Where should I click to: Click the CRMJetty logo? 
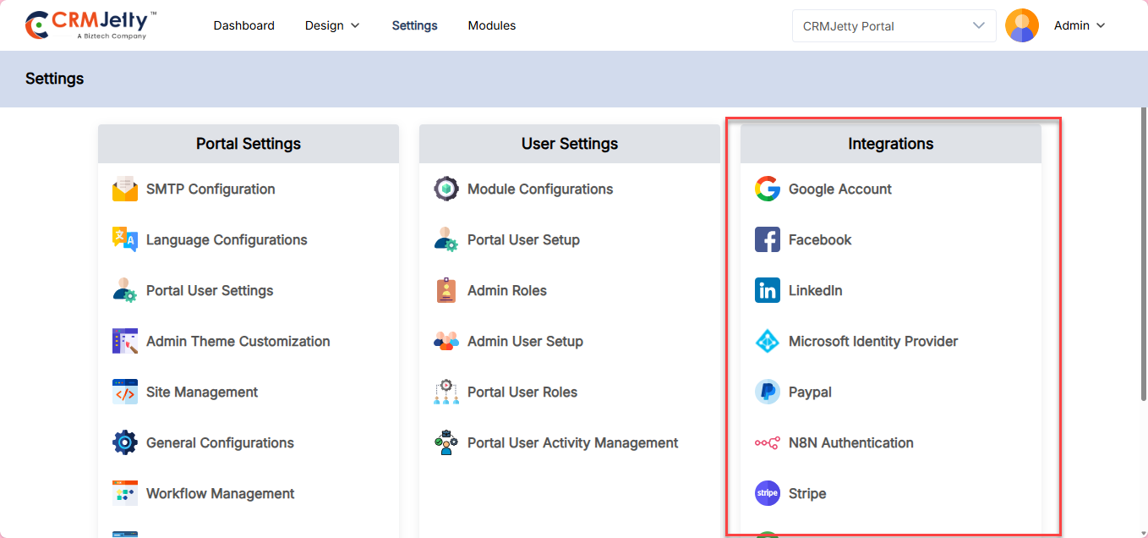tap(90, 25)
